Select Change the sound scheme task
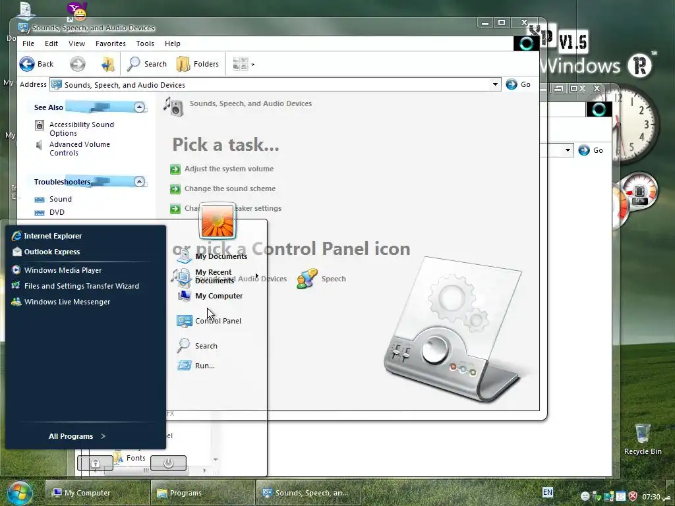675x506 pixels. point(230,188)
